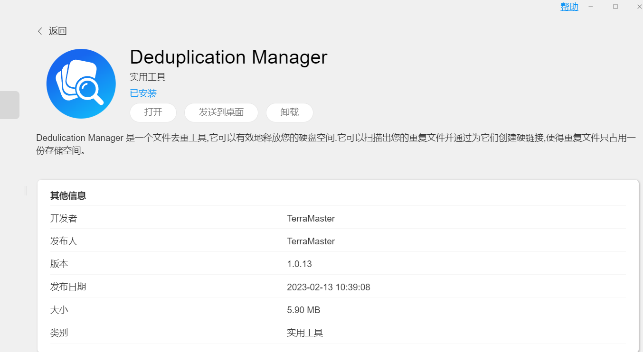Close the window
The width and height of the screenshot is (643, 352).
coord(639,7)
